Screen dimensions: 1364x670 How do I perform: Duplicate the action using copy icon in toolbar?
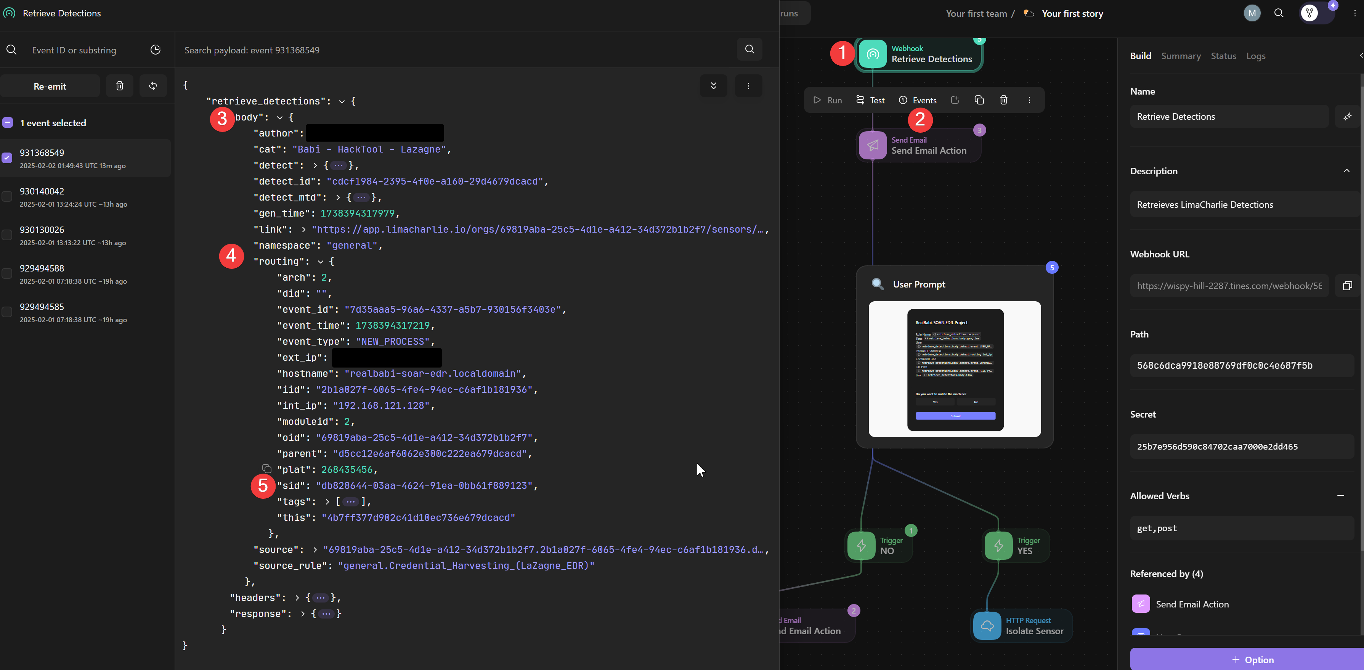point(979,100)
